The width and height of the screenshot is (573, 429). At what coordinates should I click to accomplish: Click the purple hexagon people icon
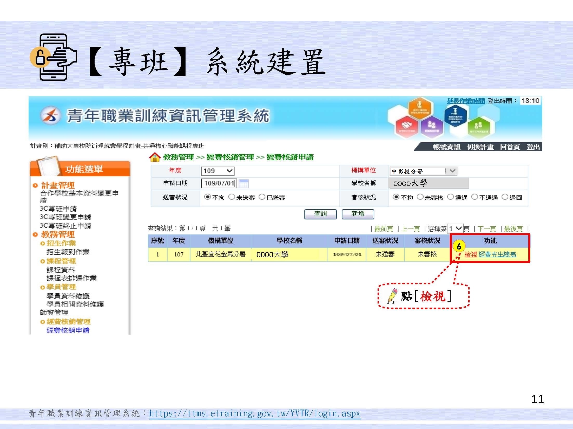tap(432, 126)
